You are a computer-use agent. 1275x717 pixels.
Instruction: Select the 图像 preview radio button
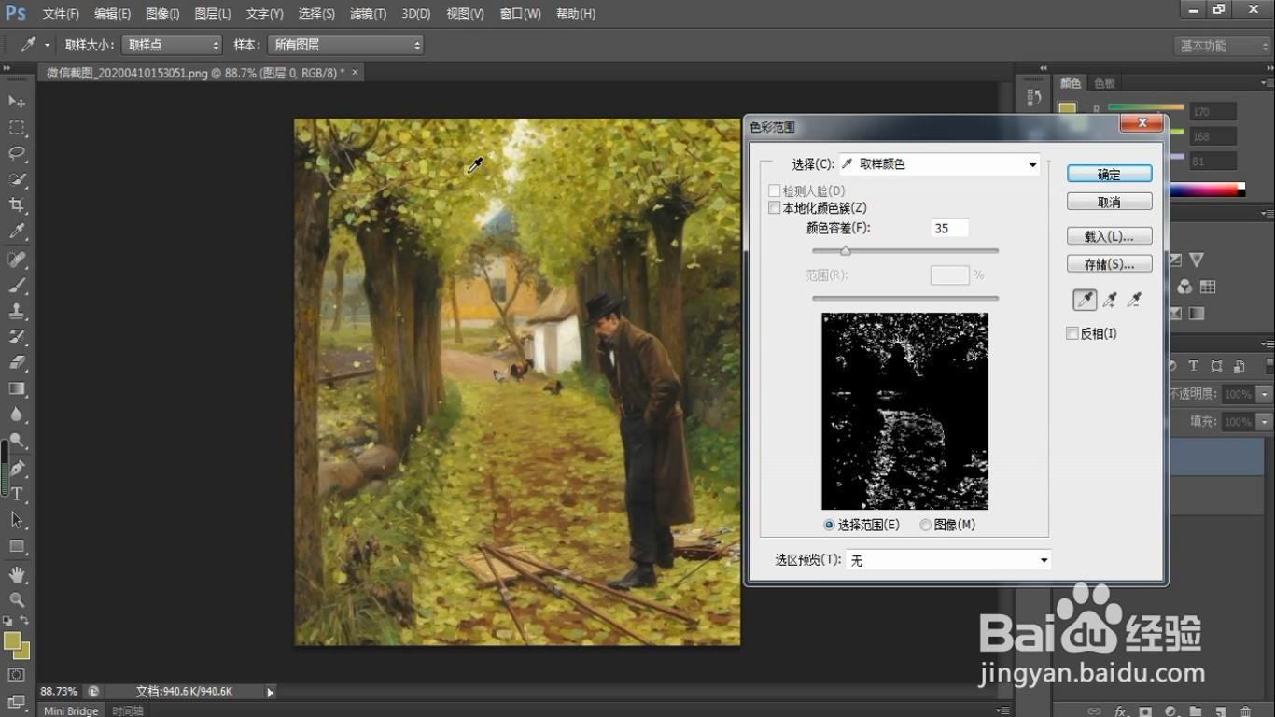click(926, 525)
